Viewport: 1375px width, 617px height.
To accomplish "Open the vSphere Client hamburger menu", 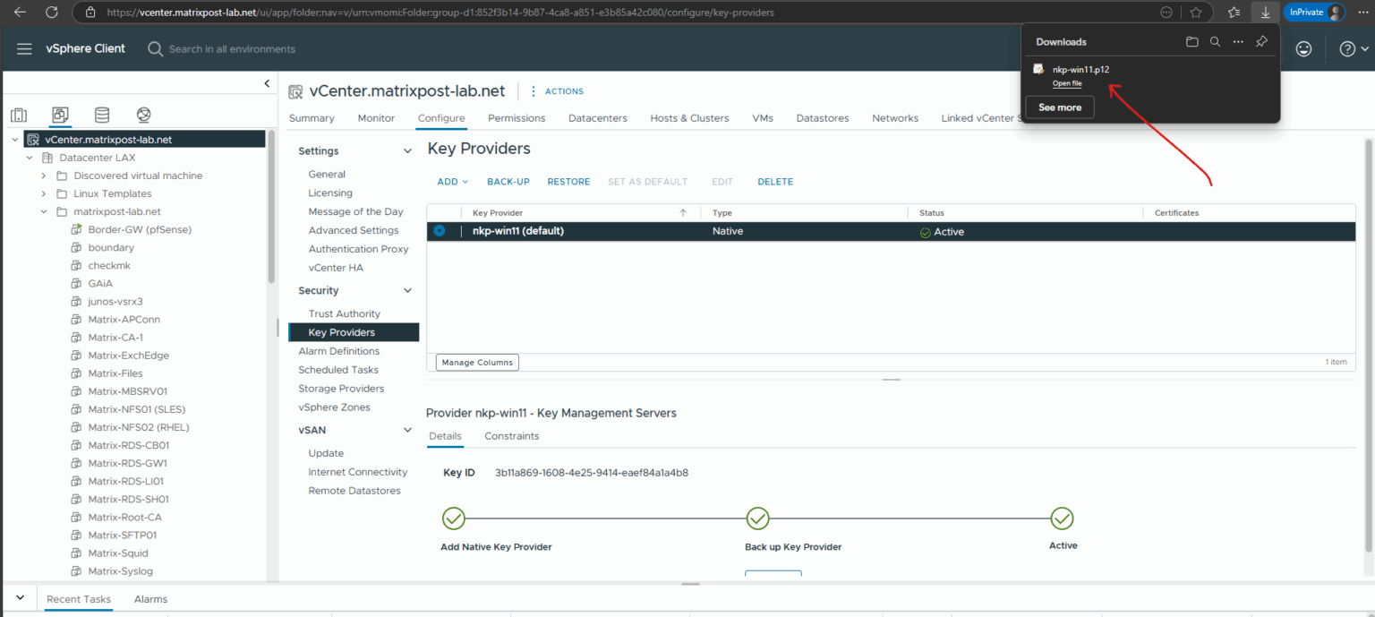I will coord(25,49).
